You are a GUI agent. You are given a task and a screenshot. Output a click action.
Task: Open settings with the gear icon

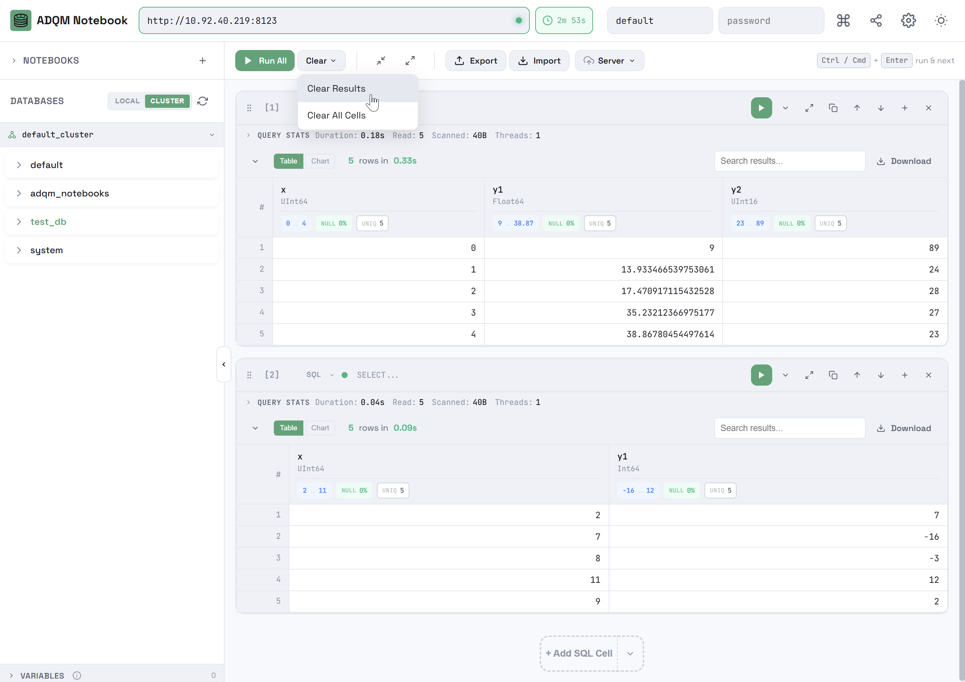coord(908,20)
